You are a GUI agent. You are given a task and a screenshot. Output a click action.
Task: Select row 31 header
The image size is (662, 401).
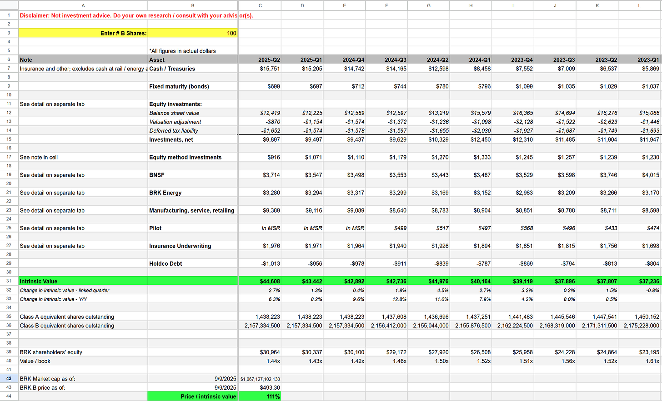point(9,281)
